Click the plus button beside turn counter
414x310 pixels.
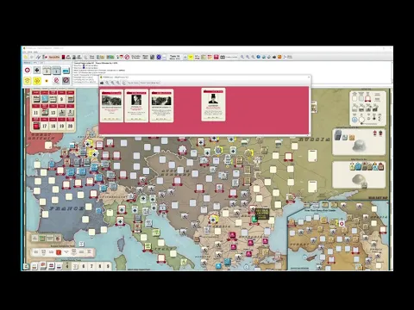pyautogui.click(x=185, y=57)
